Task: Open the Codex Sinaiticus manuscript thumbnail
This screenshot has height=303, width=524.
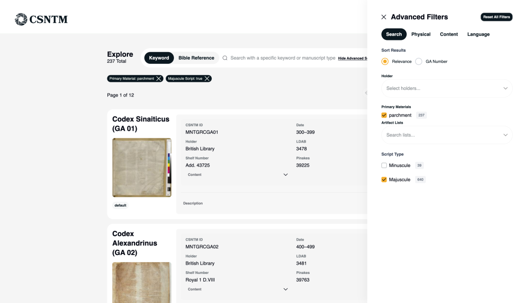Action: [142, 168]
